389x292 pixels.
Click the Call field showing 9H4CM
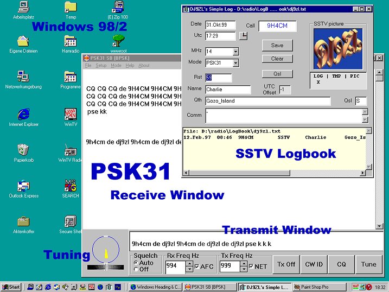click(277, 26)
